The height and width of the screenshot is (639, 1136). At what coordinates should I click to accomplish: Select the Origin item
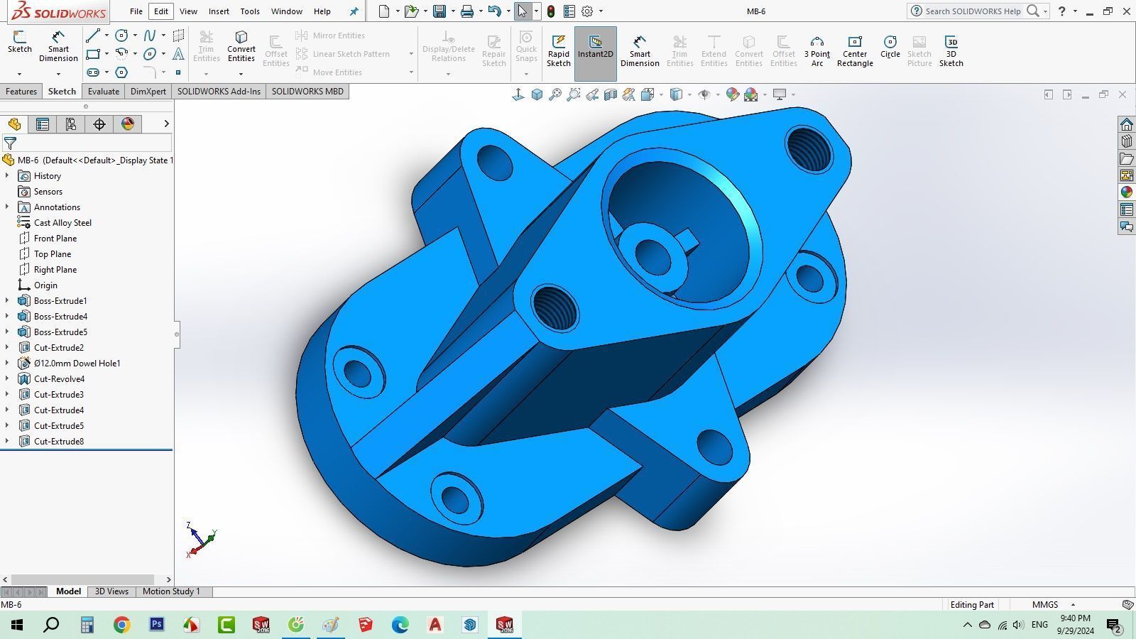[45, 285]
